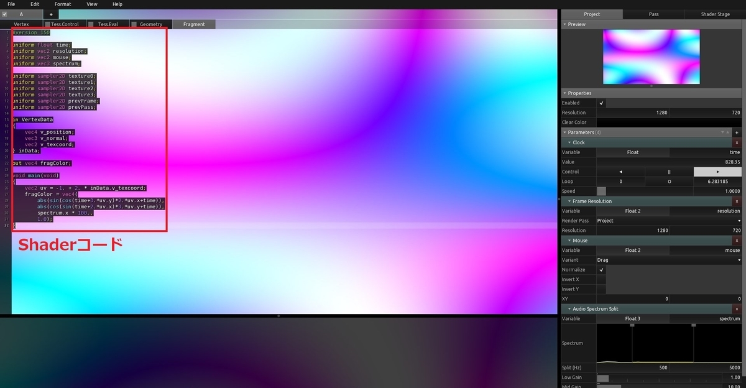This screenshot has height=388, width=746.
Task: Uncheck the Enabled checkbox in Properties
Action: coord(601,103)
